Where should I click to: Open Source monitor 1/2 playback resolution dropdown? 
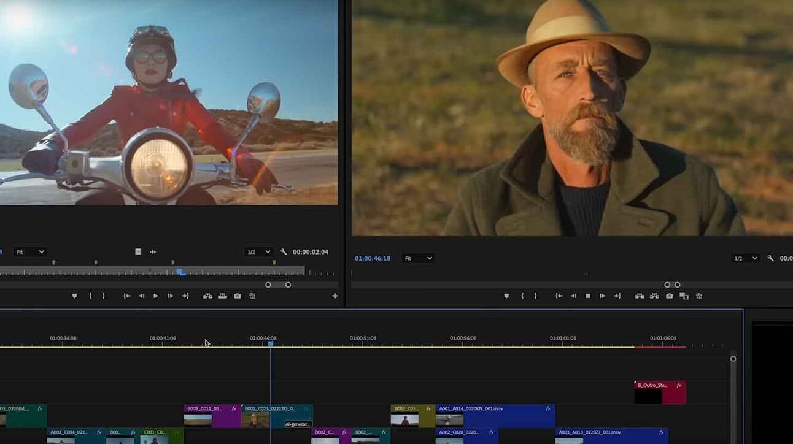[258, 252]
